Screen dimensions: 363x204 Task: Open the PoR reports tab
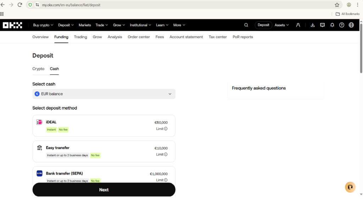click(x=242, y=37)
